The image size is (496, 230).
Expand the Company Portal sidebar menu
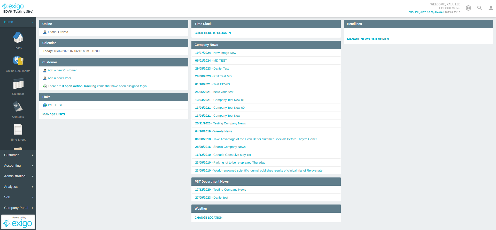[x=18, y=208]
